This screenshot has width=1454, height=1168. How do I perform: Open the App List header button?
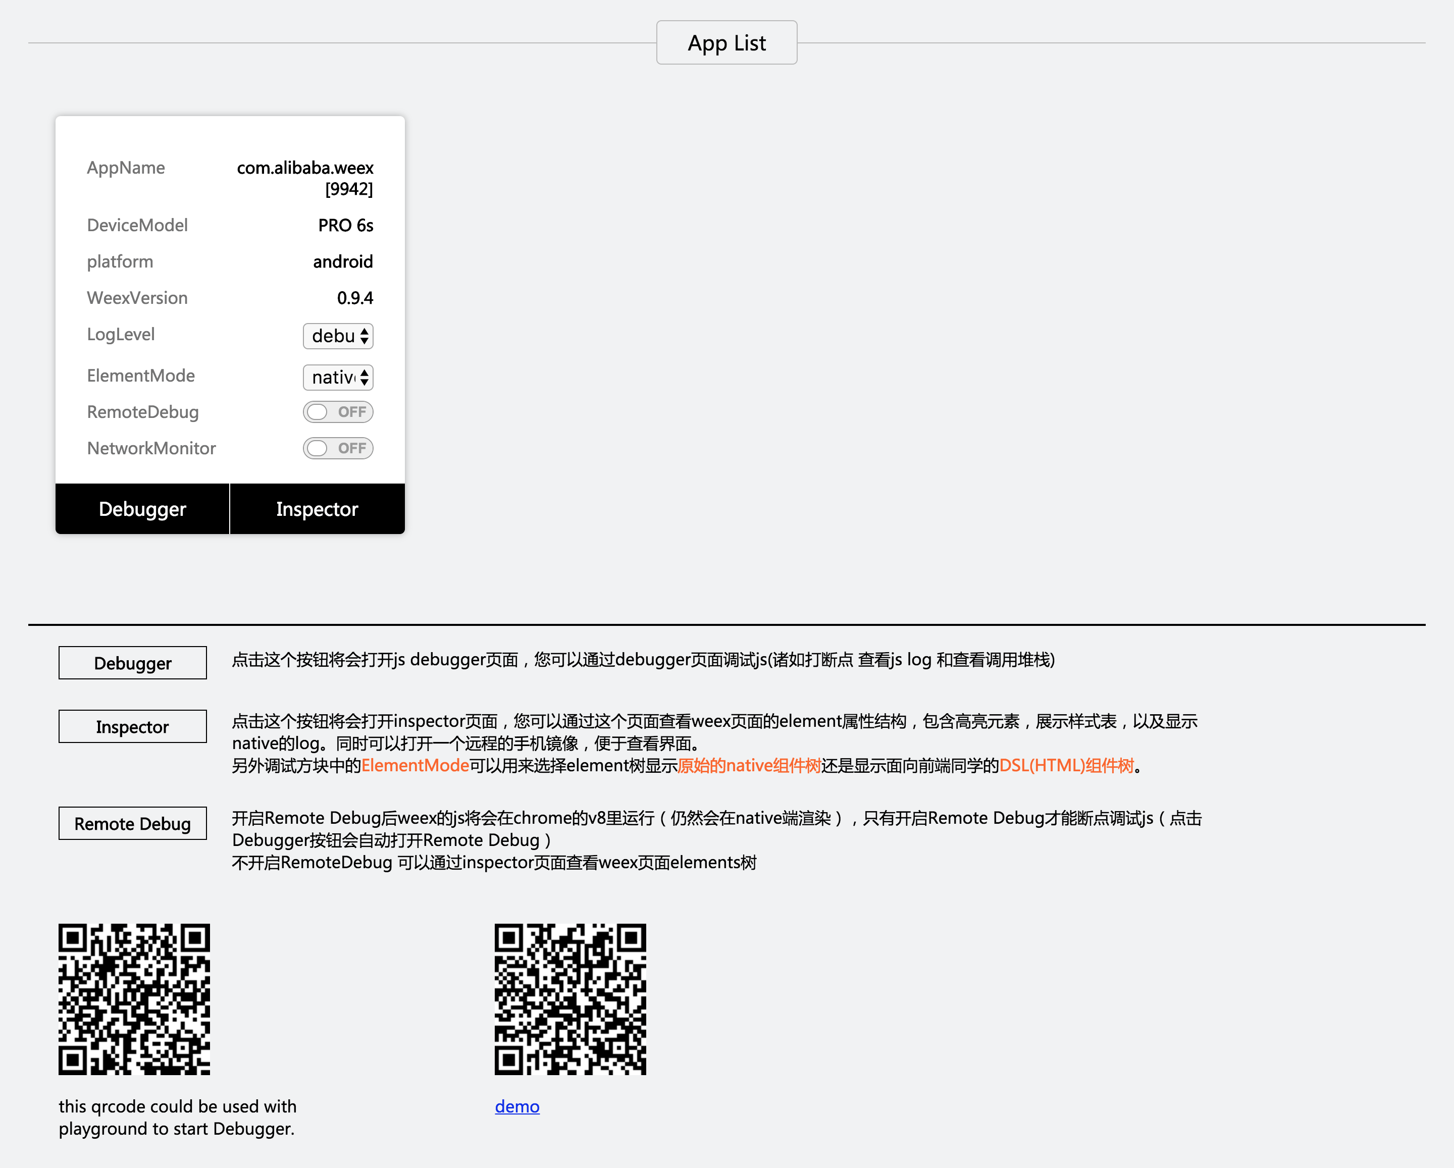726,42
